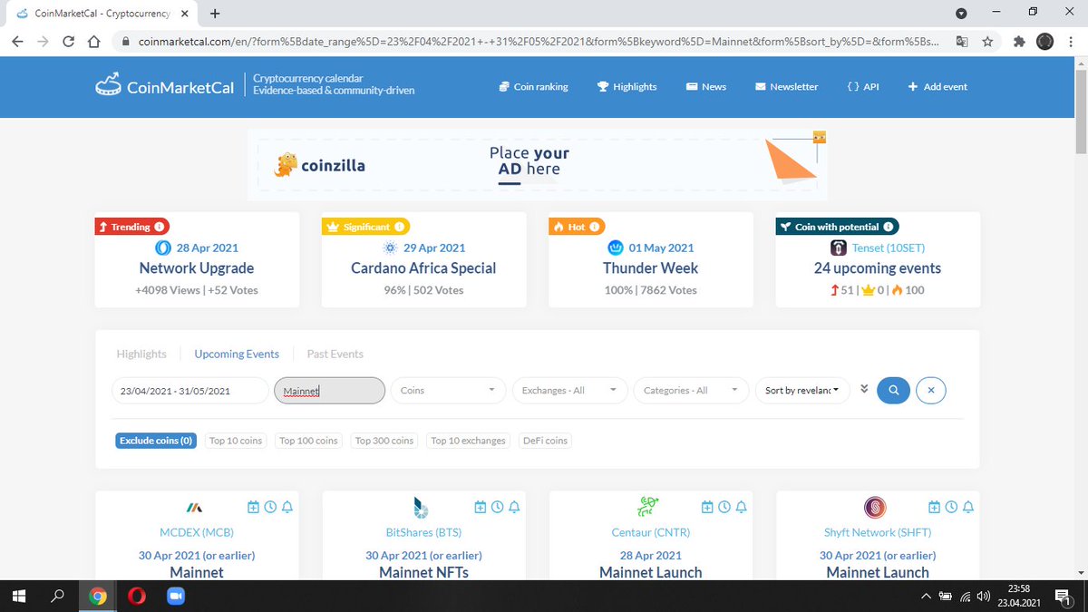Toggle the DeFi coins filter
Image resolution: width=1088 pixels, height=612 pixels.
(x=545, y=441)
